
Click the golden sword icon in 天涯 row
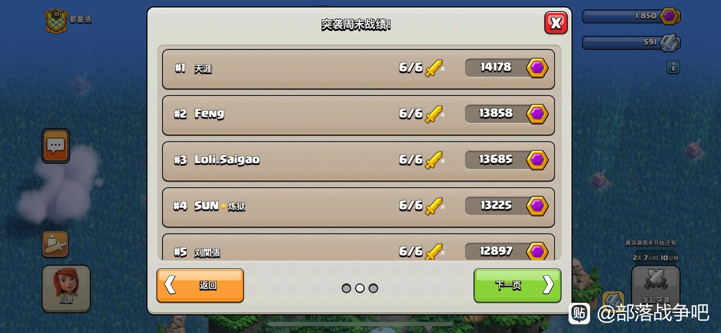coord(434,68)
